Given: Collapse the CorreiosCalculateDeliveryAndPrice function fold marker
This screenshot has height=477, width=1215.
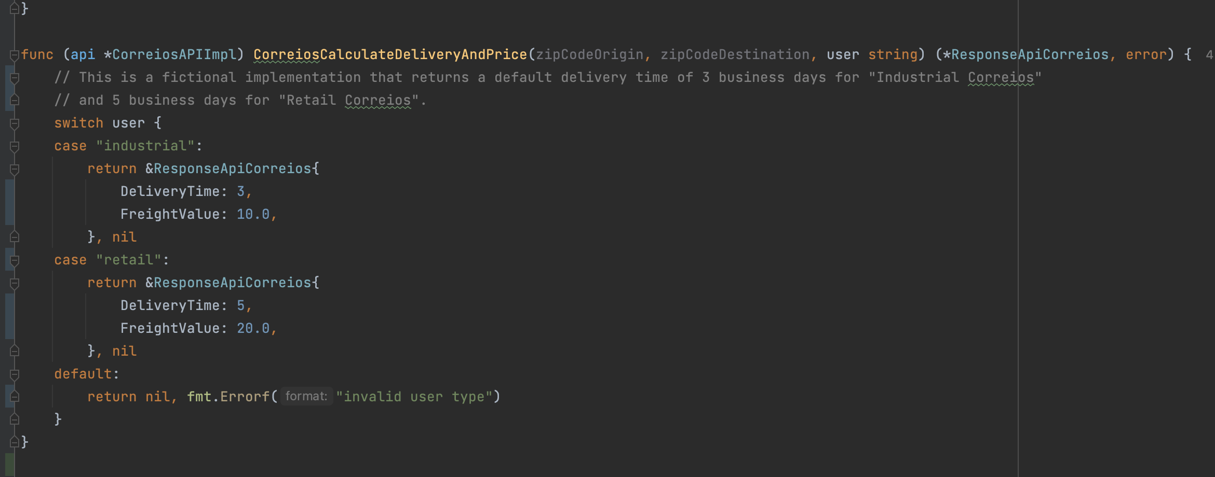Looking at the screenshot, I should [15, 55].
